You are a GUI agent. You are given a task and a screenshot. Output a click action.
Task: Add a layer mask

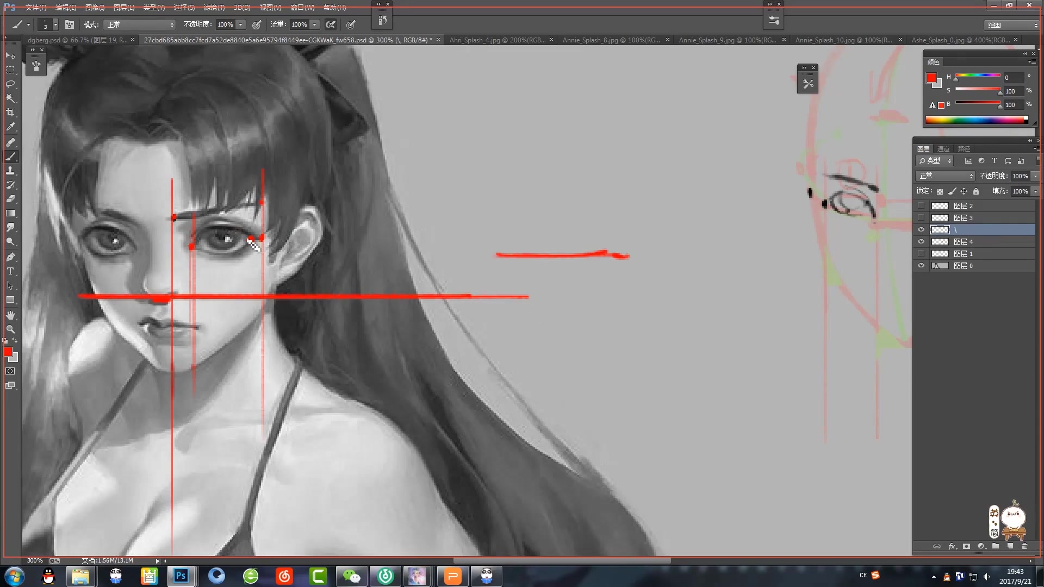click(x=966, y=546)
